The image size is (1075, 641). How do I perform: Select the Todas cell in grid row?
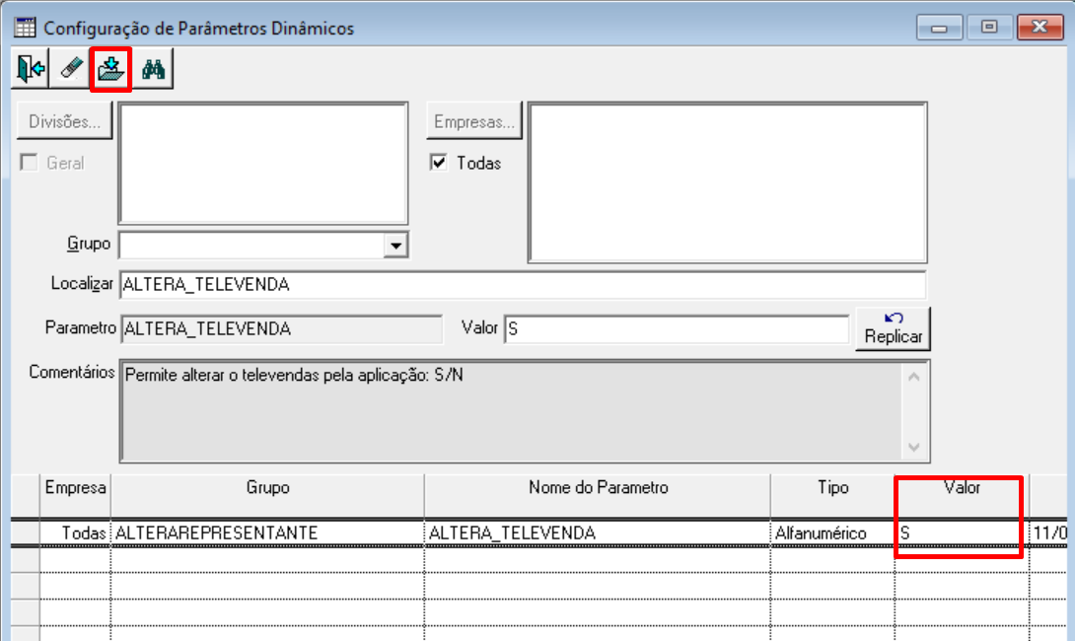coord(75,533)
